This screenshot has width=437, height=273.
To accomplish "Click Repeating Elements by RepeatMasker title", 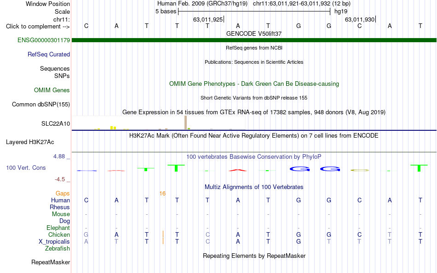I will point(254,256).
